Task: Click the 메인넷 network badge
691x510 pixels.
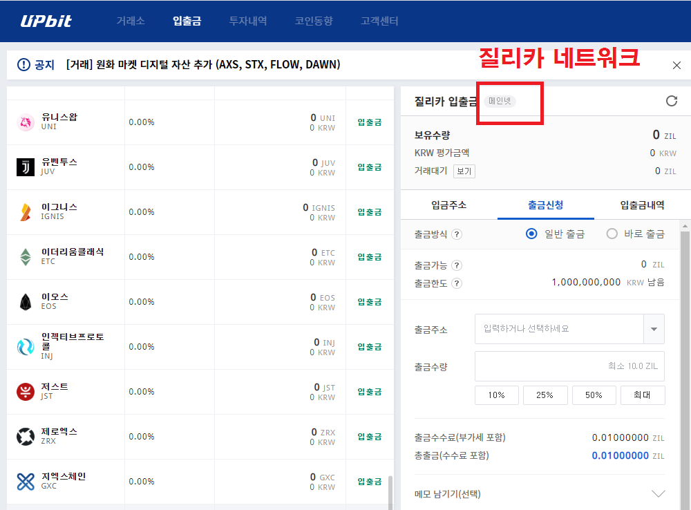Action: [500, 102]
